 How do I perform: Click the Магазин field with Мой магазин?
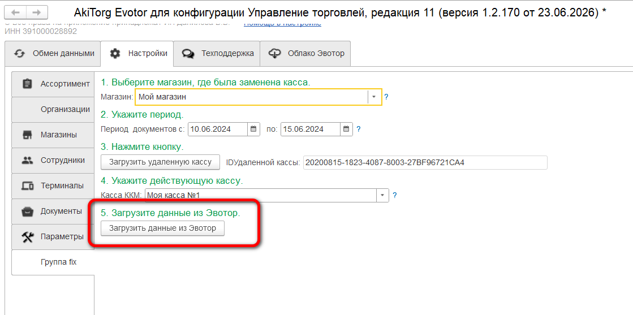pyautogui.click(x=252, y=97)
